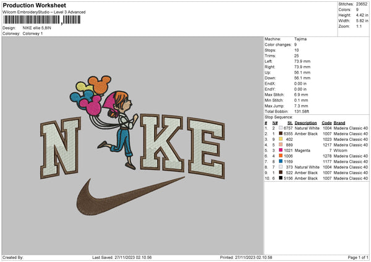The width and height of the screenshot is (371, 262).
Task: Select the St. column header
Action: pyautogui.click(x=290, y=123)
